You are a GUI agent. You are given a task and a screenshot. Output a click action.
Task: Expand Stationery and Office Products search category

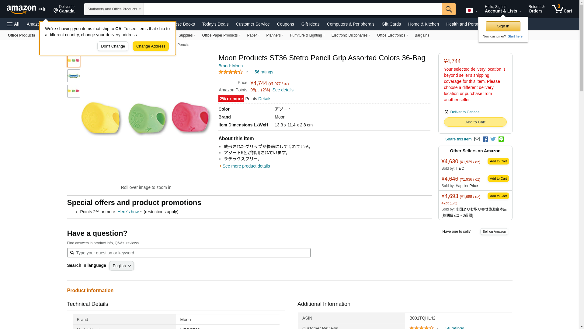(114, 9)
